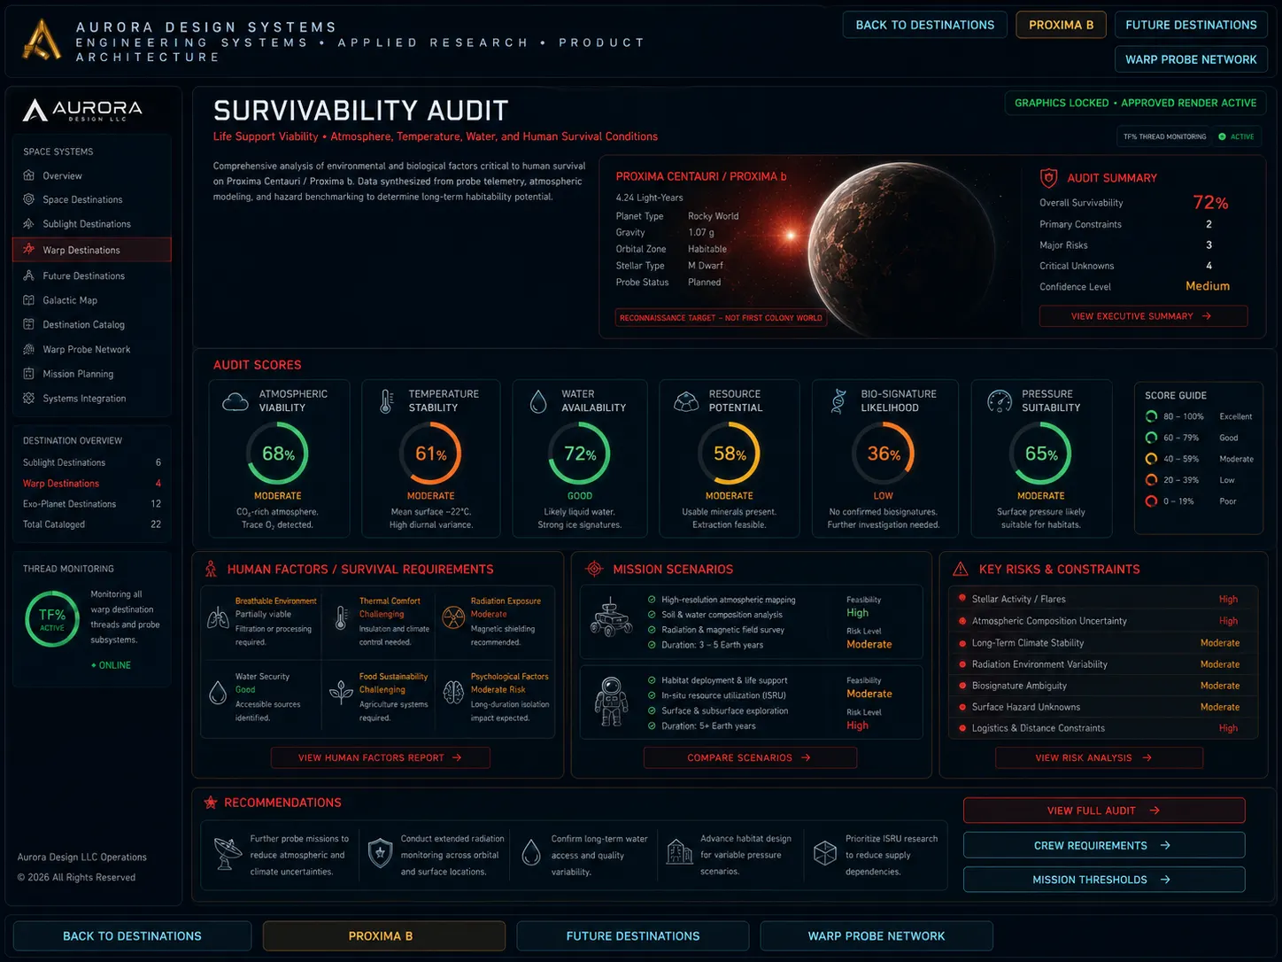
Task: Click the Breathable Environment lungs icon
Action: coord(218,617)
